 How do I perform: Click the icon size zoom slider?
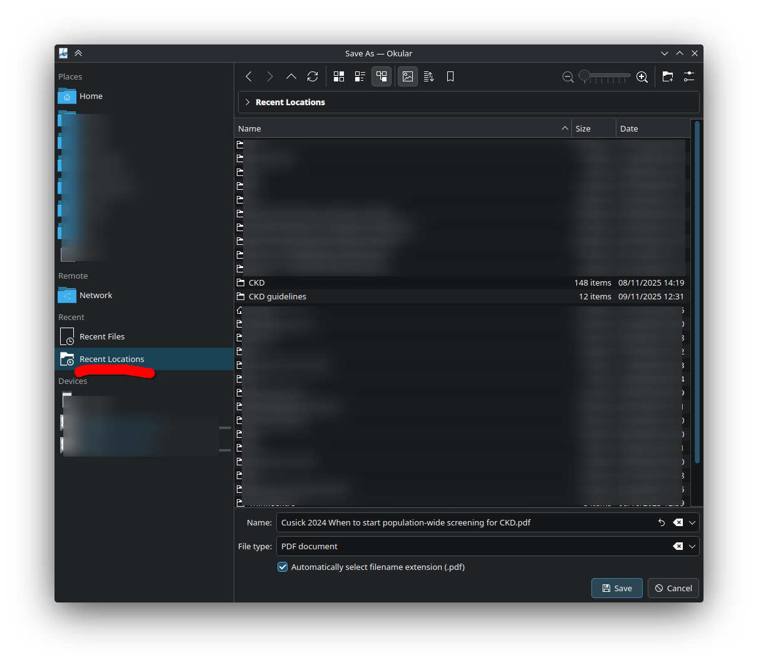tap(605, 76)
